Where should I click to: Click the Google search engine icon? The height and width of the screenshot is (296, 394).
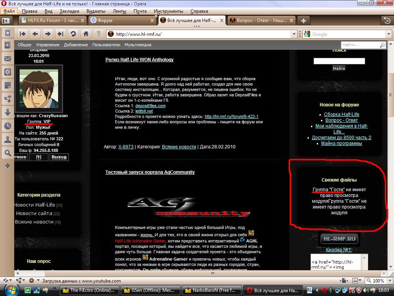pyautogui.click(x=307, y=34)
